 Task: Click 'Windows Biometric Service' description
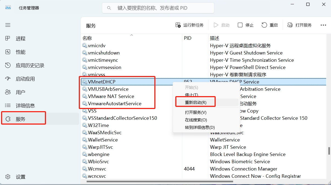[240, 162]
